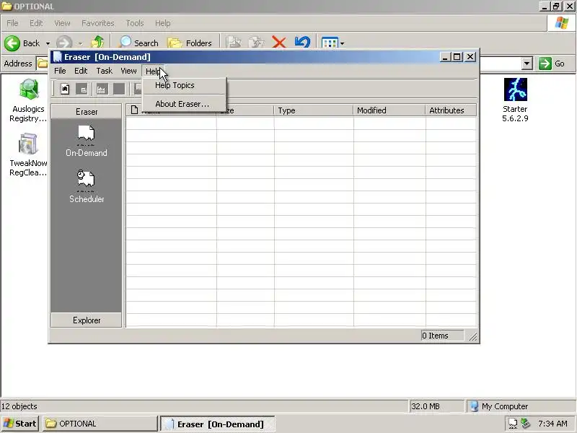This screenshot has width=577, height=433.
Task: Expand the Address bar dropdown
Action: tap(527, 64)
